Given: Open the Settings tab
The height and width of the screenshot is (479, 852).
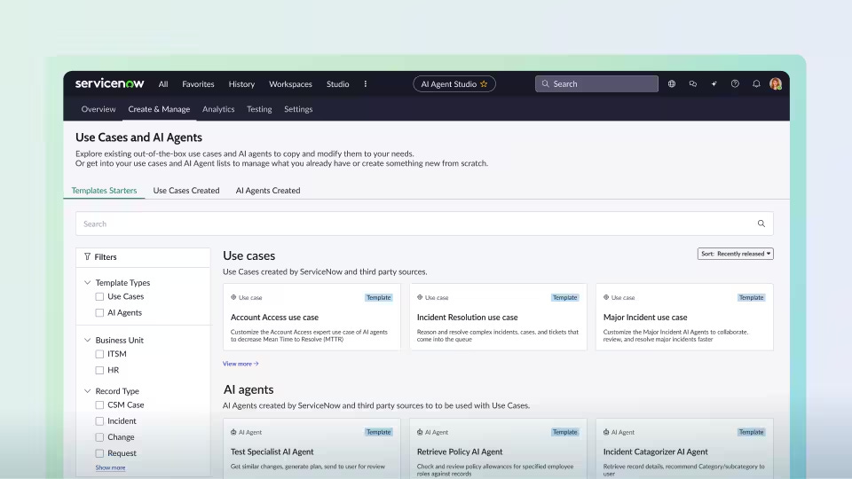Looking at the screenshot, I should pyautogui.click(x=298, y=109).
